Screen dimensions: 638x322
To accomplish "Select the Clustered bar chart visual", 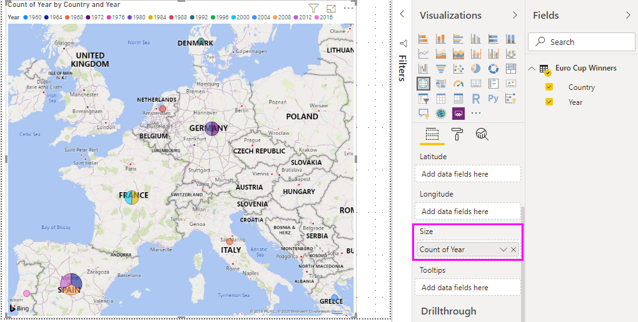I will pyautogui.click(x=458, y=39).
